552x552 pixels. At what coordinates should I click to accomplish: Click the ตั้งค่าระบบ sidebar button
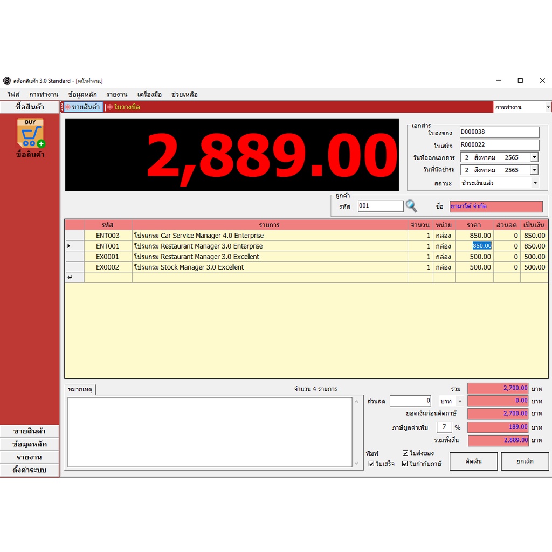(30, 470)
